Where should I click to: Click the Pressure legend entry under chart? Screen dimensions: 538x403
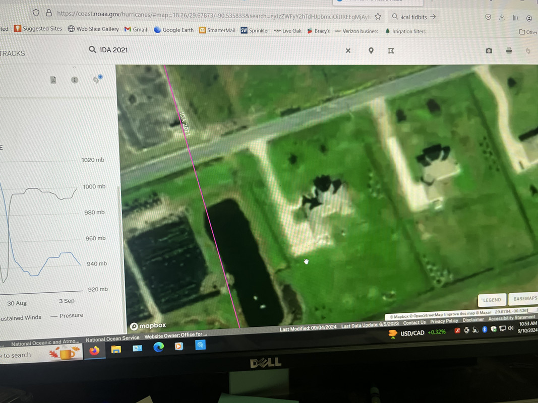(67, 316)
